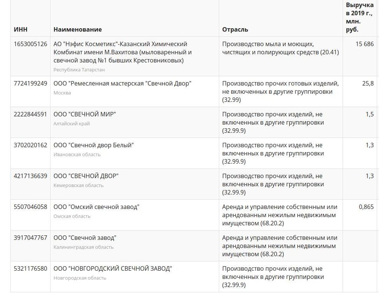Click the revenue value 15 686

pyautogui.click(x=365, y=44)
